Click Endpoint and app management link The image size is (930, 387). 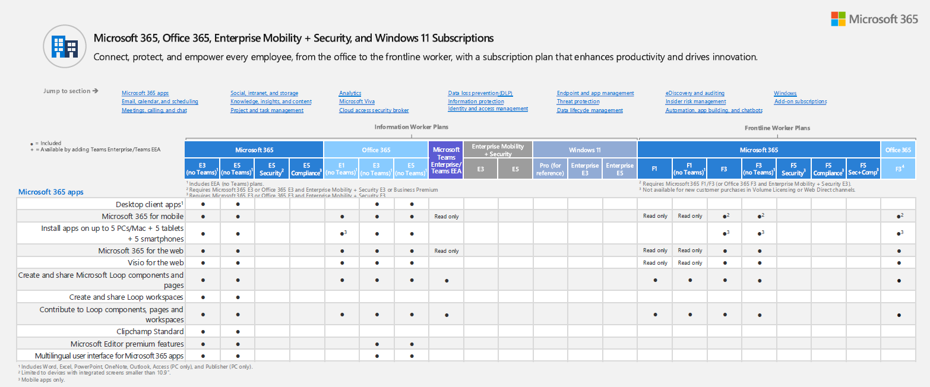[x=596, y=93]
